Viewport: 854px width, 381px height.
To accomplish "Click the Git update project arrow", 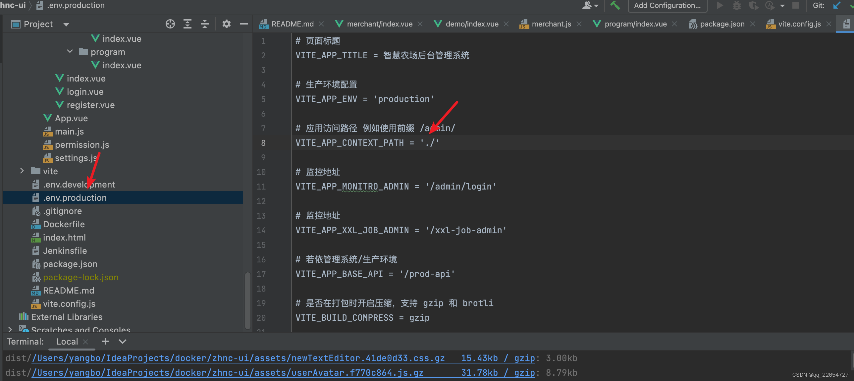I will click(836, 5).
